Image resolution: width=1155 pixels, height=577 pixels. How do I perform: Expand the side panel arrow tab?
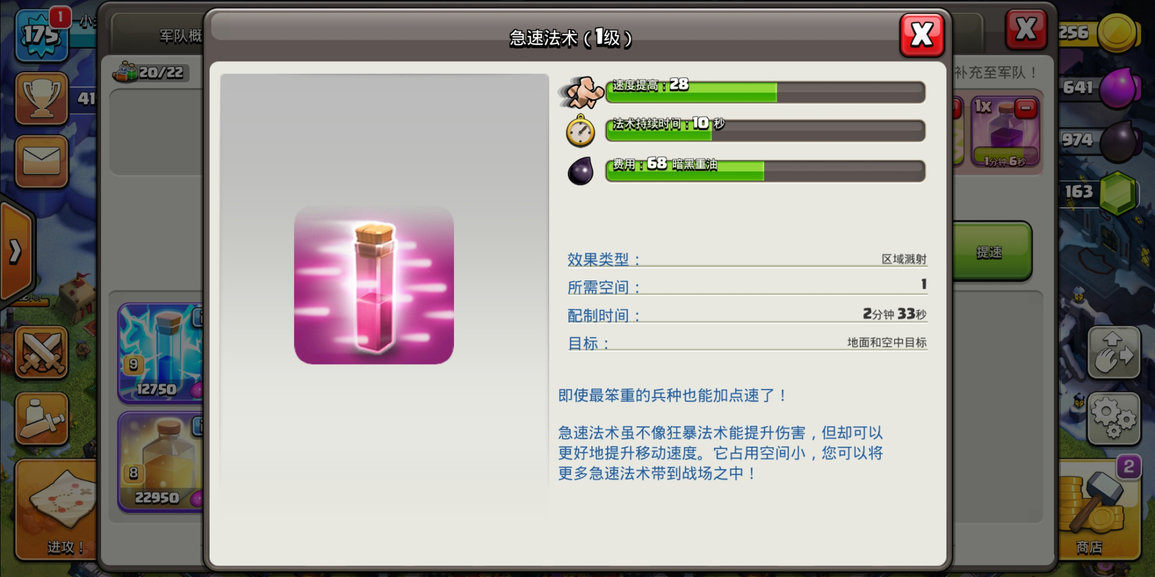(16, 251)
